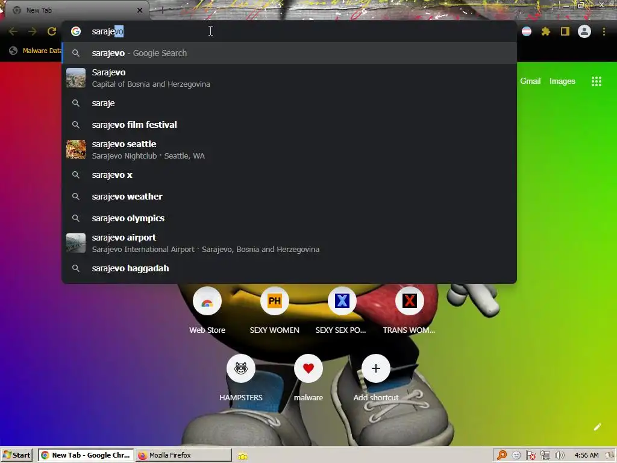
Task: Click the security flag tray icon
Action: pyautogui.click(x=530, y=455)
